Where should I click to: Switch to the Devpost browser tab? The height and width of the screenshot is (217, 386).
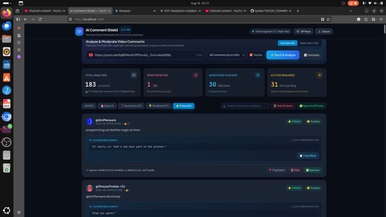(134, 11)
